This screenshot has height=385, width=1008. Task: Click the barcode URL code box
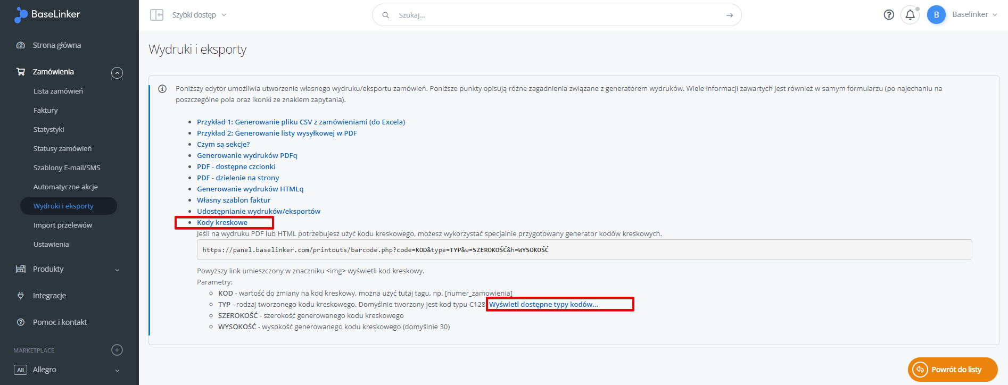point(584,249)
